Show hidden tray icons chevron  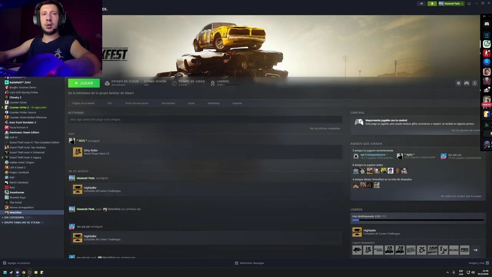tap(447, 272)
